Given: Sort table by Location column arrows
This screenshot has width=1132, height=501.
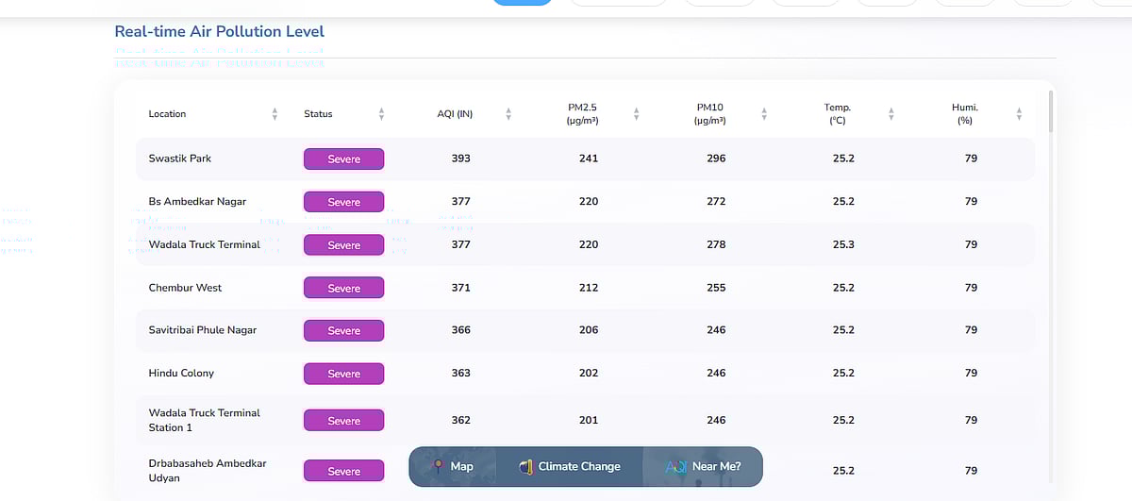Looking at the screenshot, I should [275, 114].
